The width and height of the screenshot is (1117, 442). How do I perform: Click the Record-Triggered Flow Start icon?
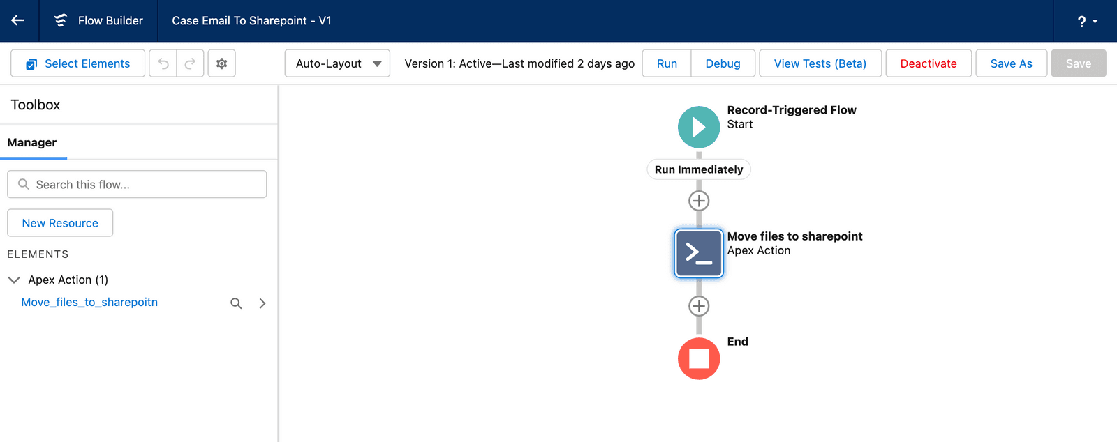click(698, 127)
